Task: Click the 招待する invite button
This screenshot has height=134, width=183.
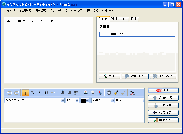Action: coord(163,120)
